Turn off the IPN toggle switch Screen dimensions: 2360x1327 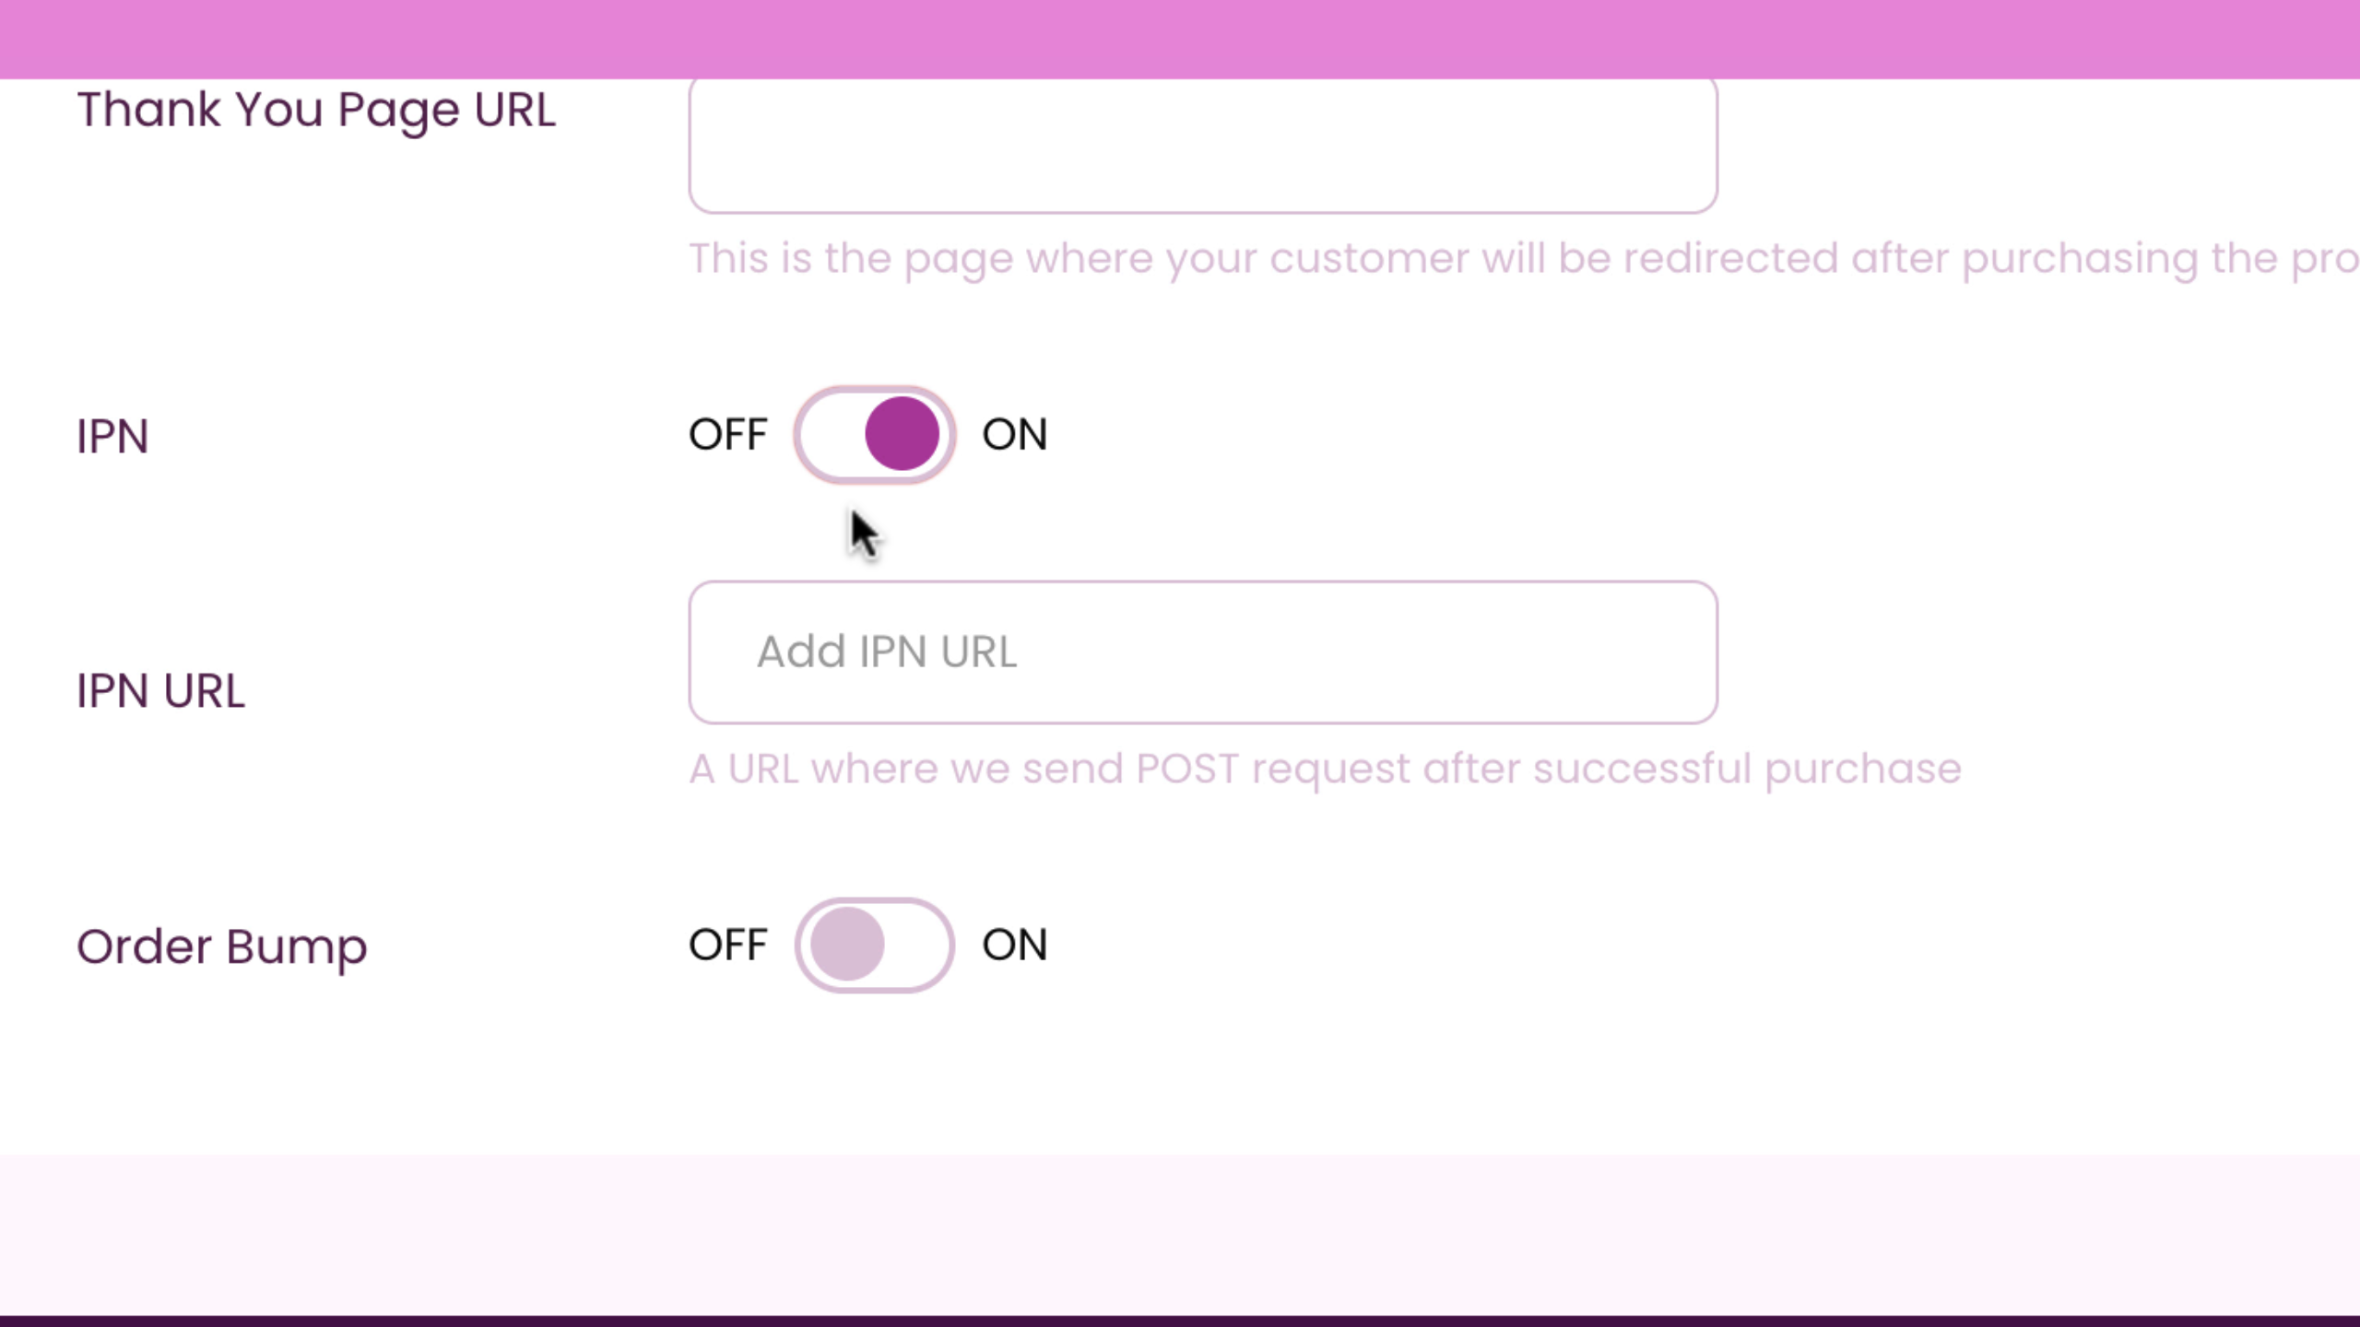(874, 435)
